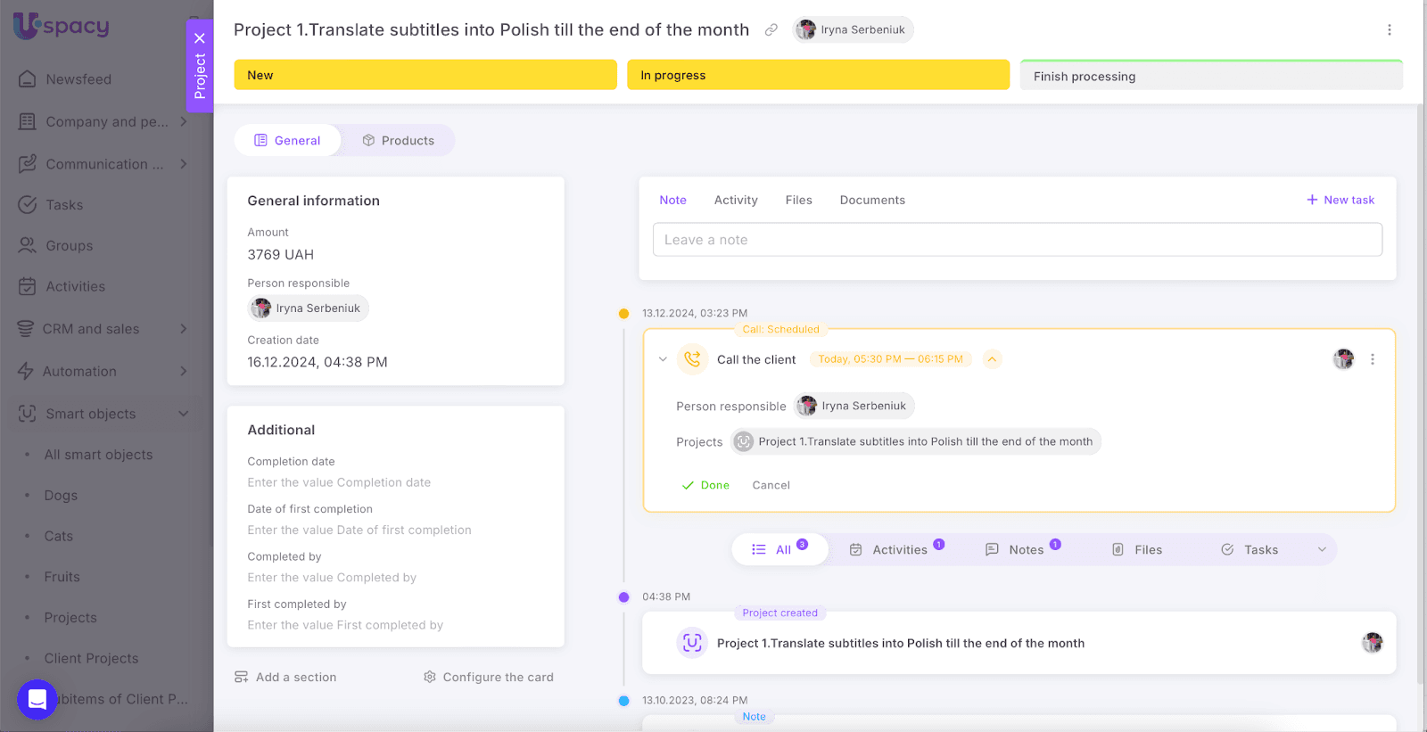Switch to the Products tab
The image size is (1427, 732).
click(x=398, y=141)
